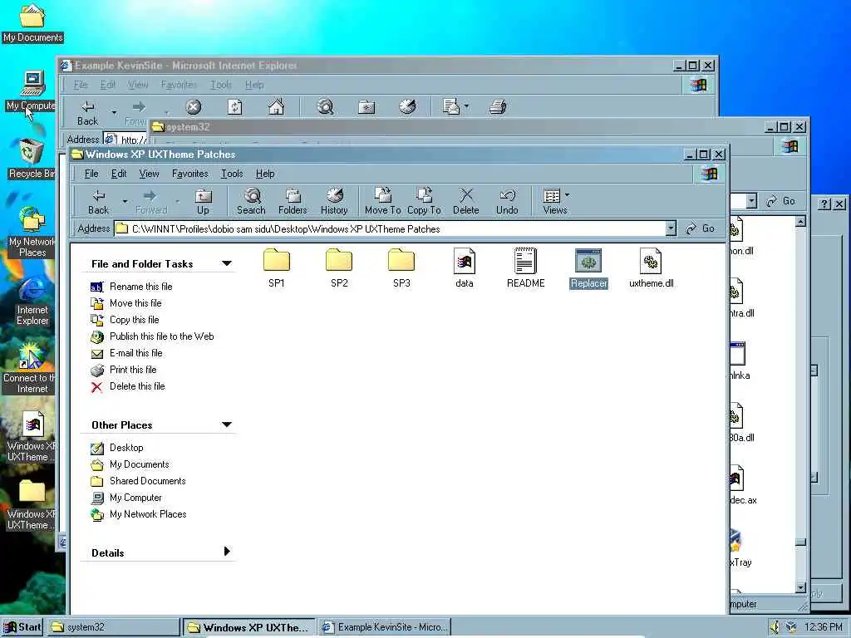This screenshot has height=638, width=851.
Task: Click the address bar path field
Action: click(390, 229)
